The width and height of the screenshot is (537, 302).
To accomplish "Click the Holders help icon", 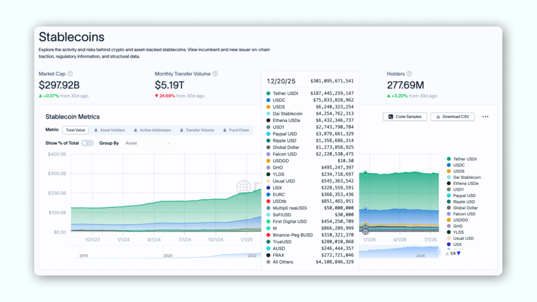I will [409, 73].
